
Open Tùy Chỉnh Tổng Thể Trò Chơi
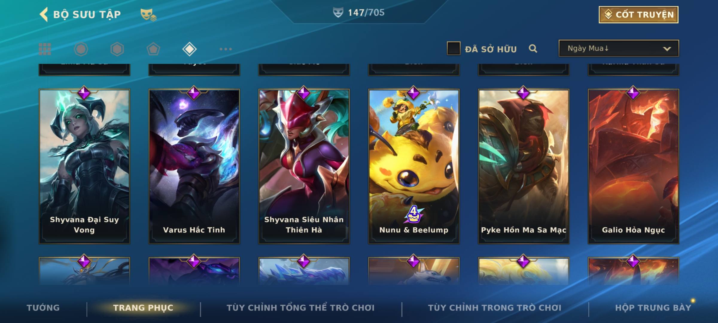pos(300,307)
